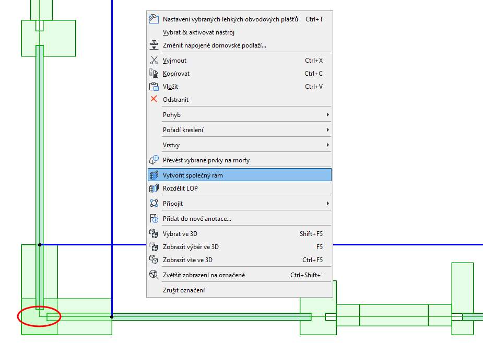Viewport: 483px width, 354px height.
Task: Open the Vrstvy menu entry
Action: (239, 145)
